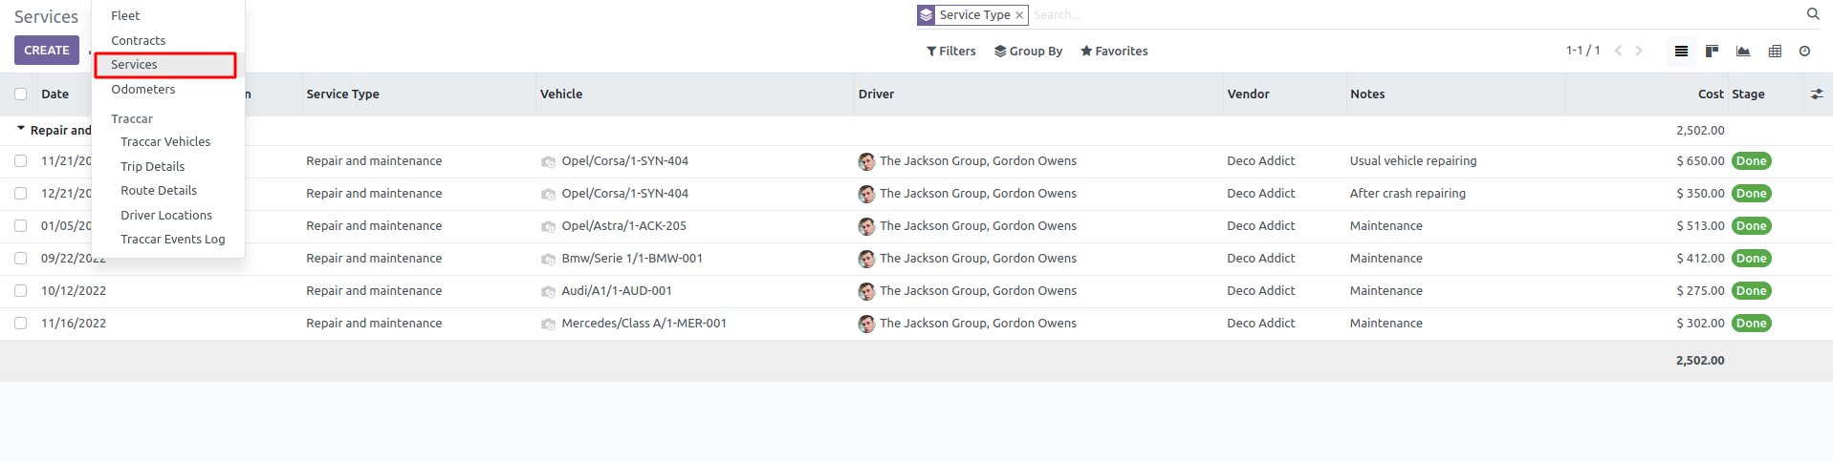This screenshot has height=461, width=1833.
Task: Open the Favorites dropdown
Action: point(1114,52)
